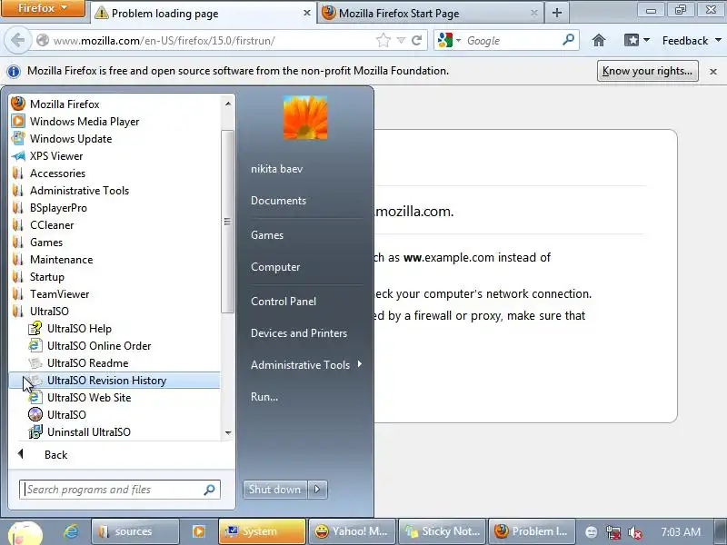
Task: Switch to Yahoo! Messenger taskbar item
Action: 352,531
